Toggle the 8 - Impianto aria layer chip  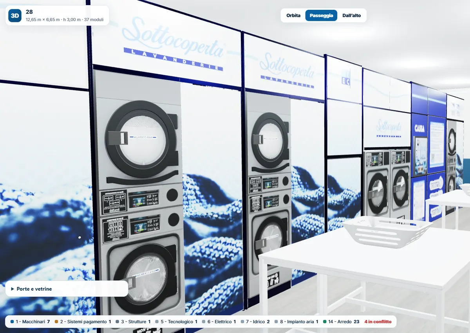(296, 322)
